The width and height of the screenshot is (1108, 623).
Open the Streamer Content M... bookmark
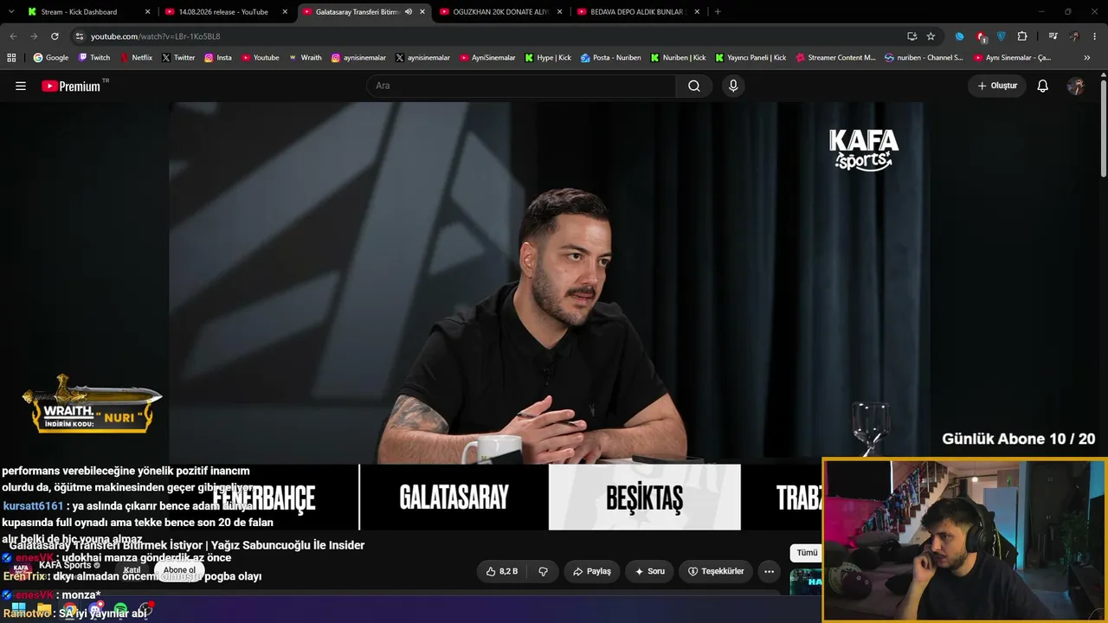(835, 58)
